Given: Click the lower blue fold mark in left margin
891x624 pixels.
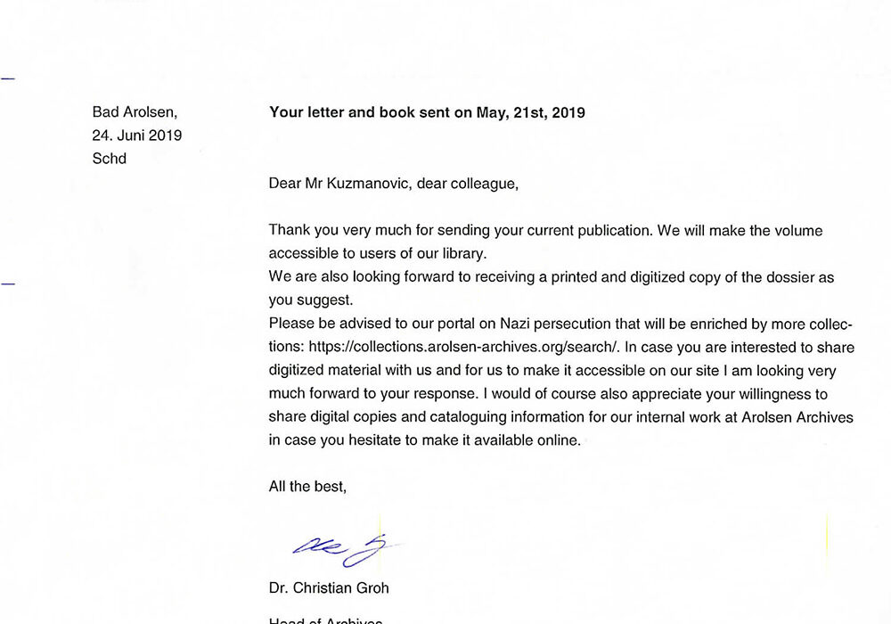Looking at the screenshot, I should tap(8, 283).
